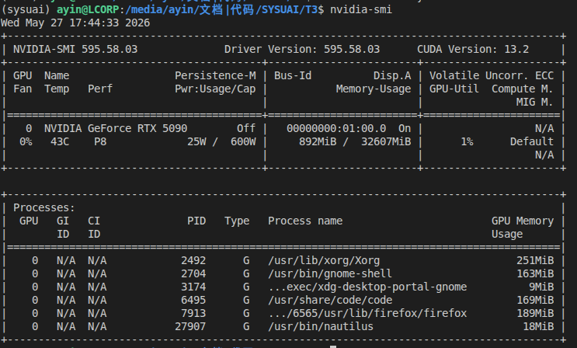The height and width of the screenshot is (348, 577).
Task: Click PID '7913'
Action: tap(193, 313)
